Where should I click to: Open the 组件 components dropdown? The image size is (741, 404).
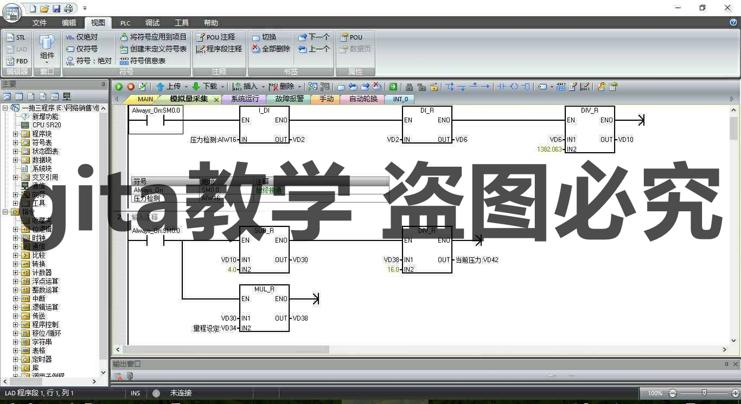(47, 49)
